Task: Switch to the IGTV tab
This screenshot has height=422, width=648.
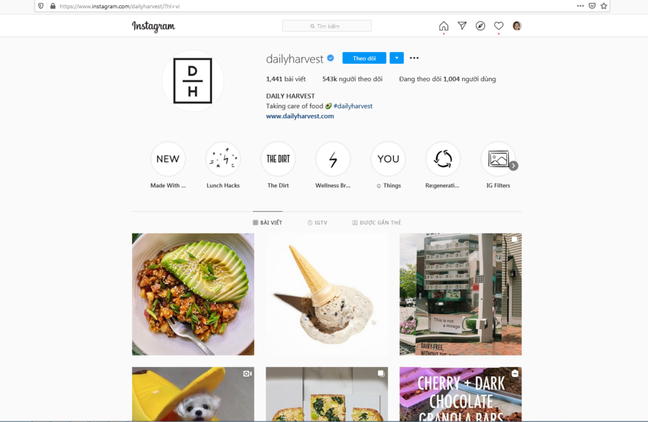Action: click(x=318, y=222)
